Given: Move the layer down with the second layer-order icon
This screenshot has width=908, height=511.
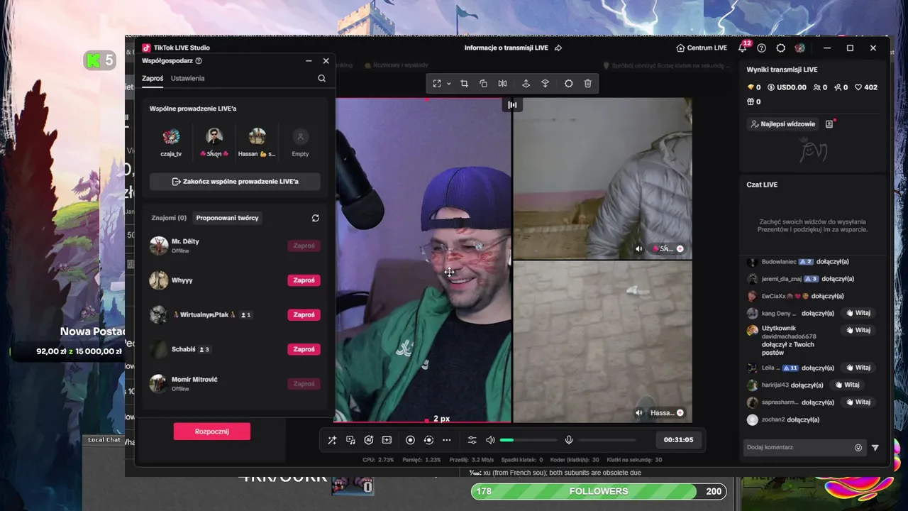Looking at the screenshot, I should pos(545,84).
